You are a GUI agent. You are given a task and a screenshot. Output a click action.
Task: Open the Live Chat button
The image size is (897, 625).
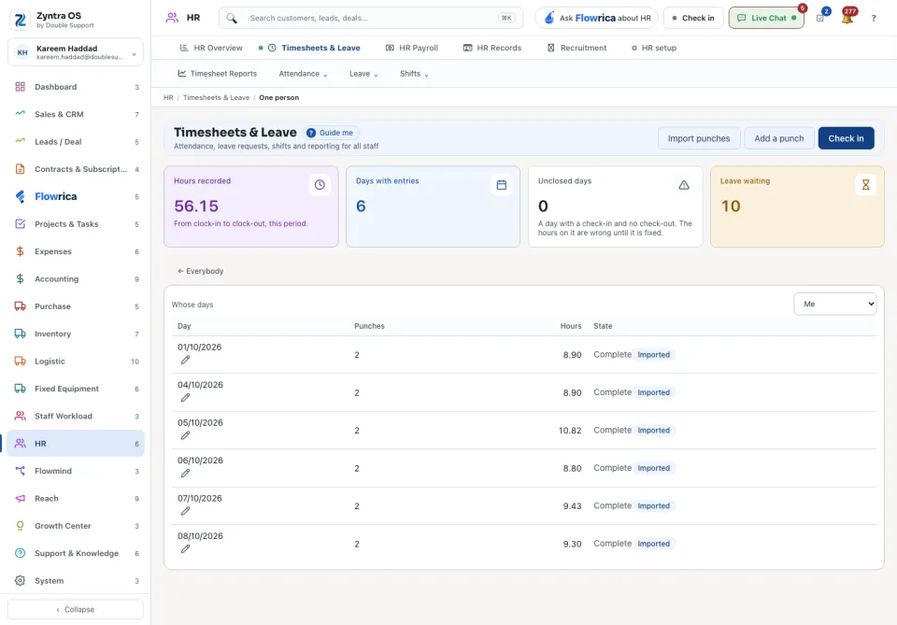click(x=766, y=19)
